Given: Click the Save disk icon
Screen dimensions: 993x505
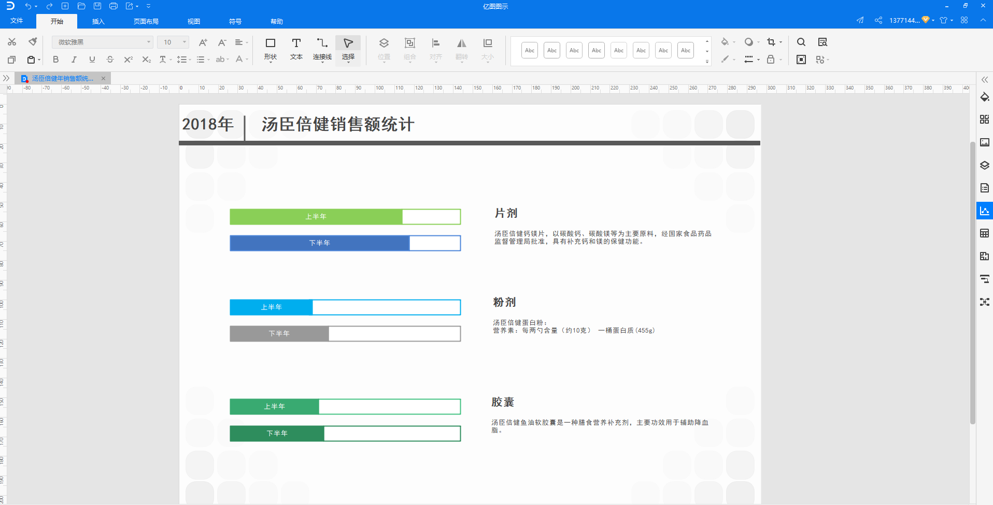Looking at the screenshot, I should [x=97, y=6].
